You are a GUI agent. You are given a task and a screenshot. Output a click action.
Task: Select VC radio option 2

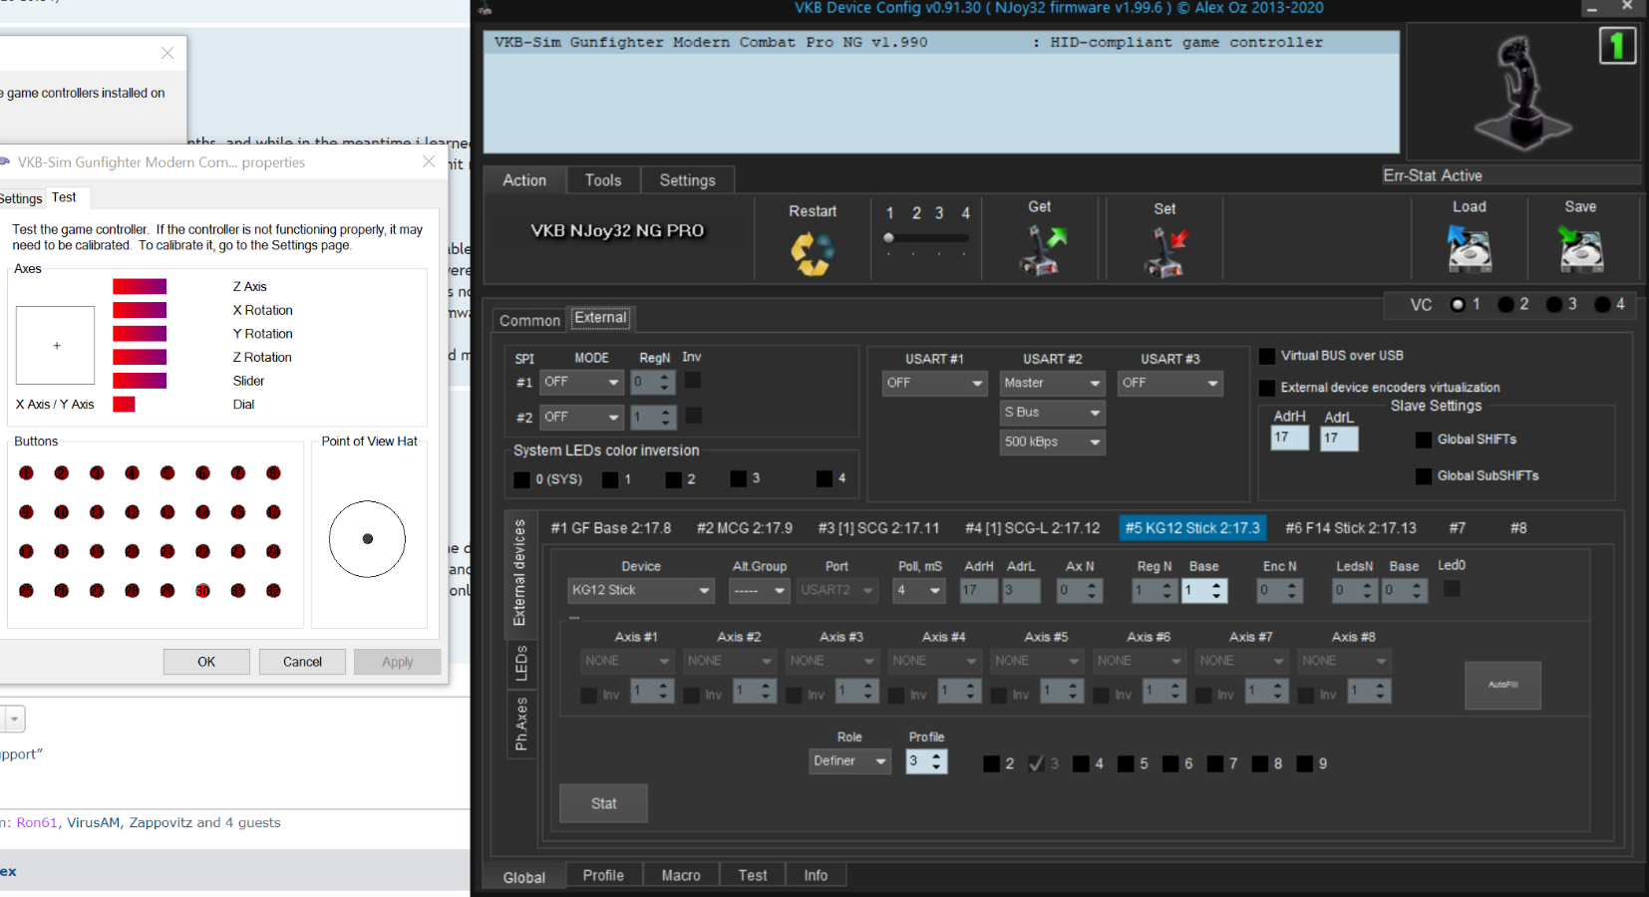1506,305
